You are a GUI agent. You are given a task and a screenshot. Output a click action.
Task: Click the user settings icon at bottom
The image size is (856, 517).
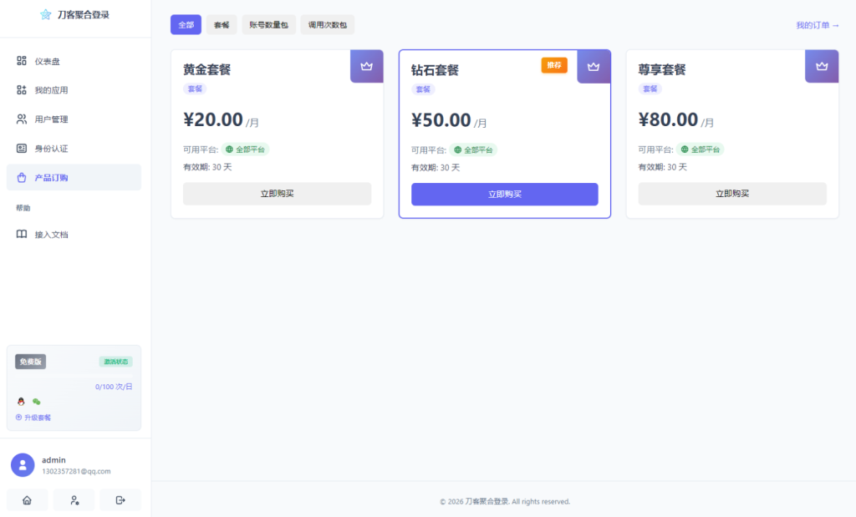pos(74,499)
